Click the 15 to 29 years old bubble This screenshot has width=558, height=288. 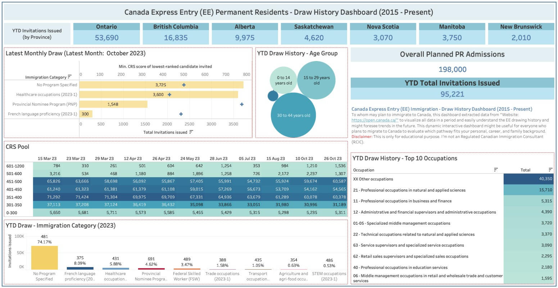[x=316, y=80]
